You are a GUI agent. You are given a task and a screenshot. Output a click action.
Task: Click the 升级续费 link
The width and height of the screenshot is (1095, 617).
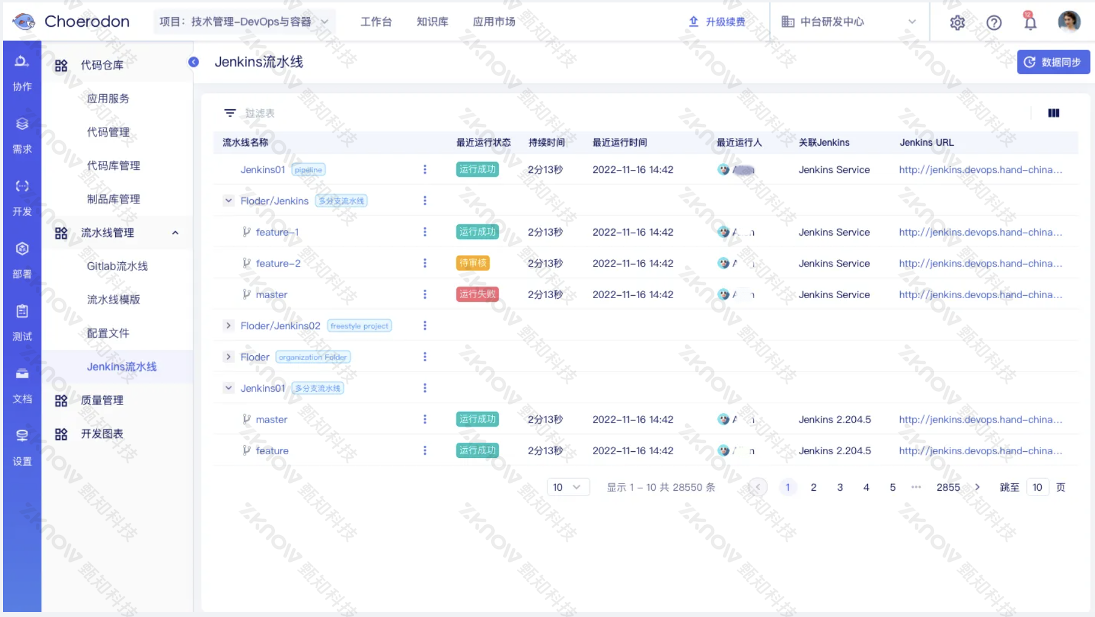click(x=717, y=22)
